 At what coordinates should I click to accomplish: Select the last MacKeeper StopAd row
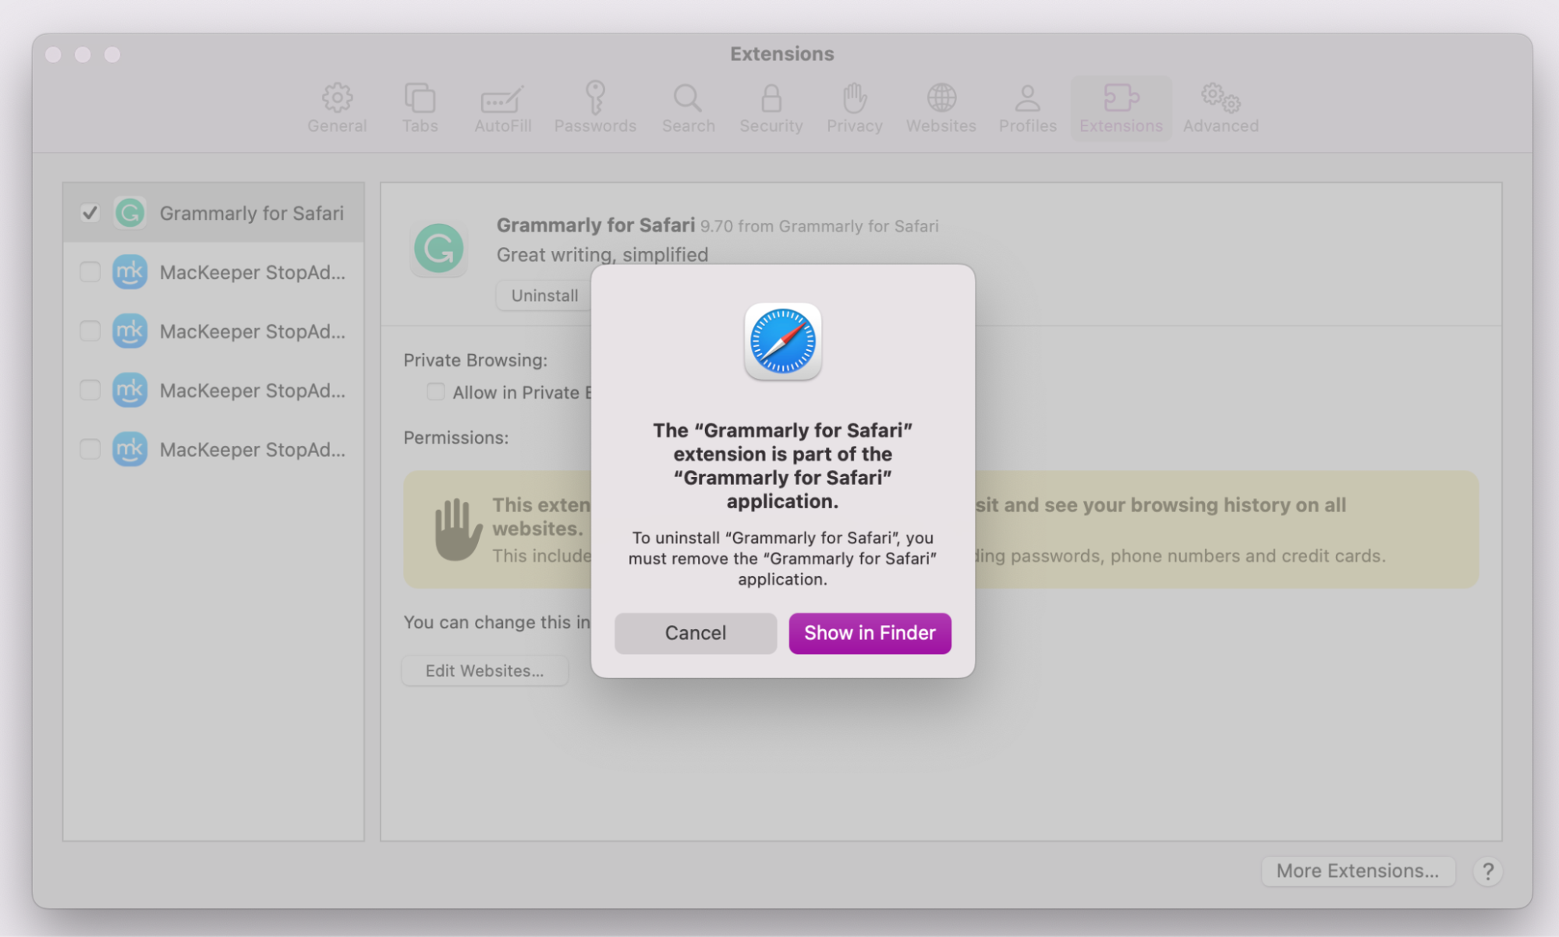214,450
